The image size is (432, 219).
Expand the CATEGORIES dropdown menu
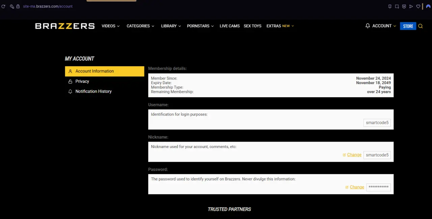(x=140, y=26)
